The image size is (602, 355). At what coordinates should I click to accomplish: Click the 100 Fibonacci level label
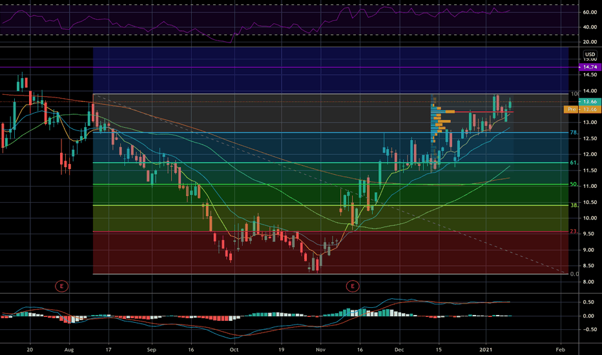coord(575,94)
